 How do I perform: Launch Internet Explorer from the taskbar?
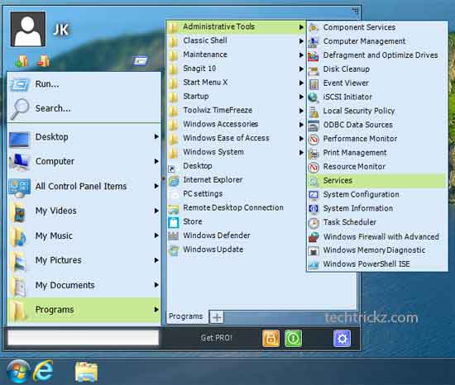pos(43,371)
